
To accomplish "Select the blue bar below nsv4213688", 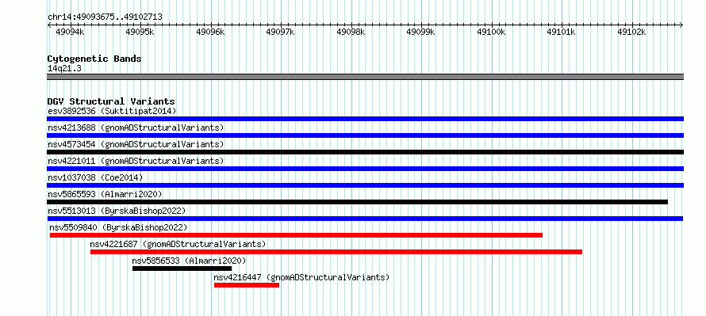I will pyautogui.click(x=365, y=135).
